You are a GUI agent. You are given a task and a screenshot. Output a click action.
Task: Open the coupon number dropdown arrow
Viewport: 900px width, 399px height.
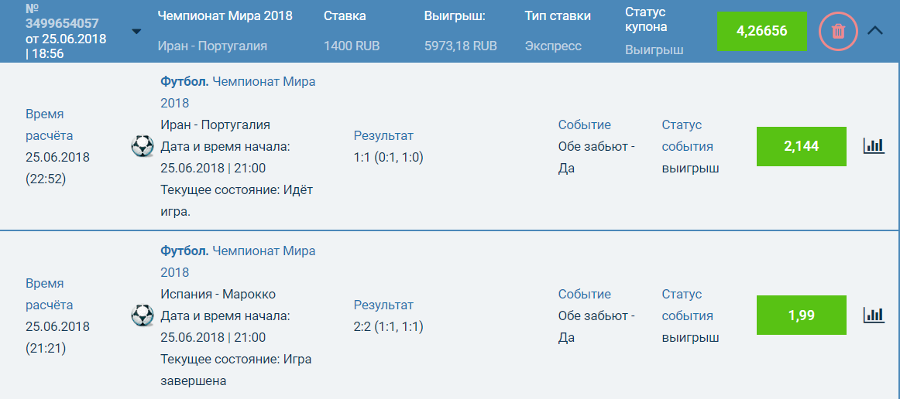[136, 32]
